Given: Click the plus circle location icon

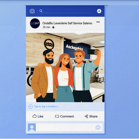Looking at the screenshot, I should (x=30, y=107).
